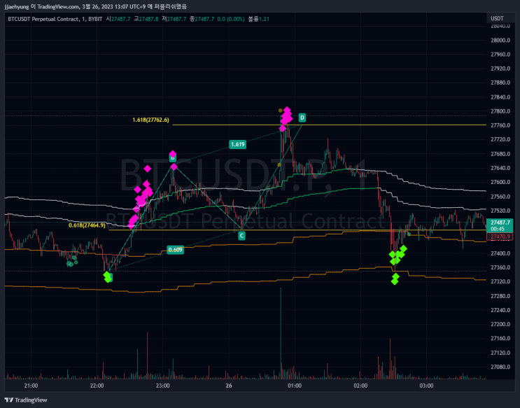The width and height of the screenshot is (520, 408).
Task: Click the high value 고27487.8
Action: [x=146, y=19]
